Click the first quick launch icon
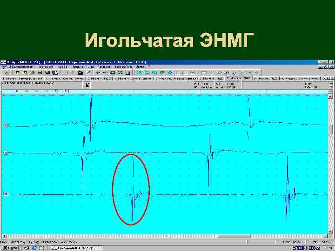 (27, 248)
